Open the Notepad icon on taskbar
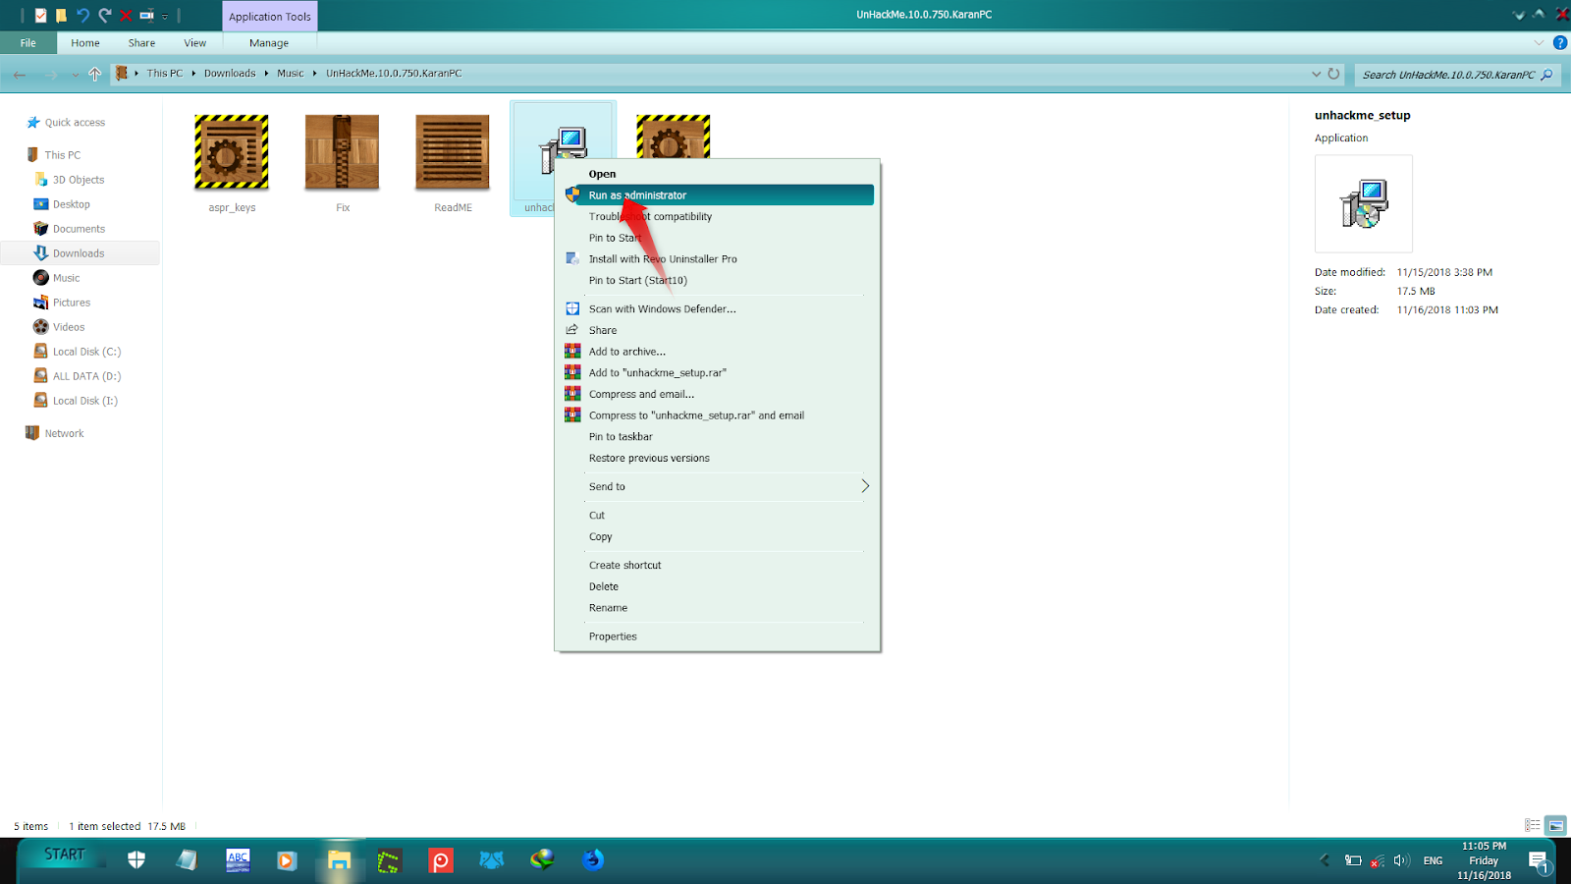 coord(187,860)
